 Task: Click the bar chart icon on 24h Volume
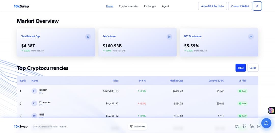point(169,37)
